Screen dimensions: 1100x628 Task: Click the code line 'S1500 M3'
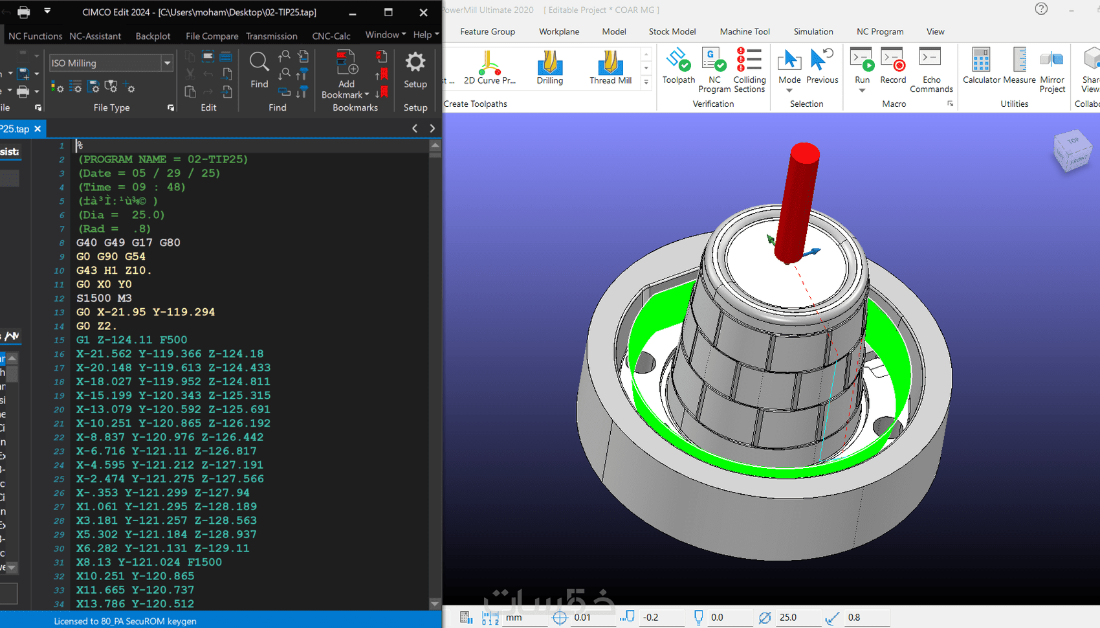pyautogui.click(x=104, y=298)
